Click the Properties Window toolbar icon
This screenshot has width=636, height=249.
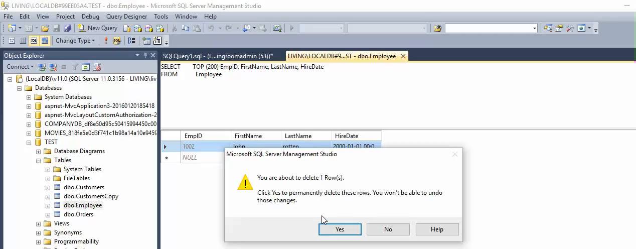[x=559, y=28]
